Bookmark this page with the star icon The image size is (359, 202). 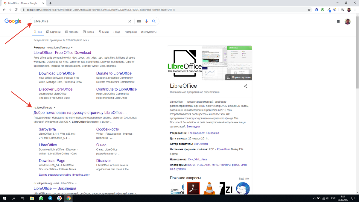coord(309,10)
